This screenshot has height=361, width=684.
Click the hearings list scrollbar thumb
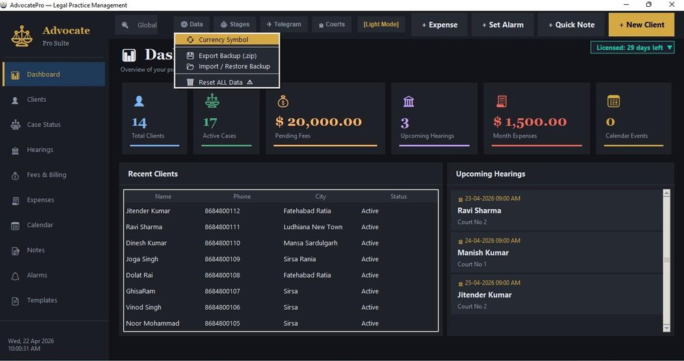[666, 260]
